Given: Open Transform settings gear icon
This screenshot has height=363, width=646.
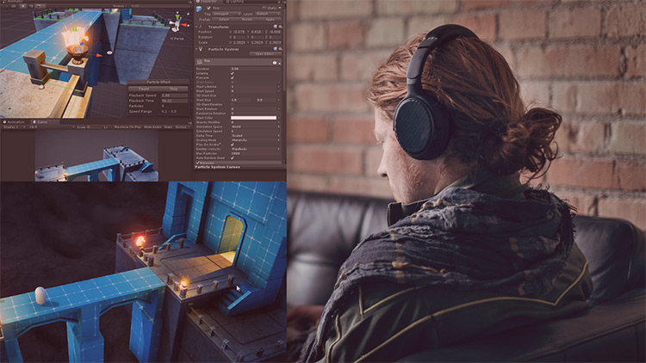Looking at the screenshot, I should [x=280, y=27].
